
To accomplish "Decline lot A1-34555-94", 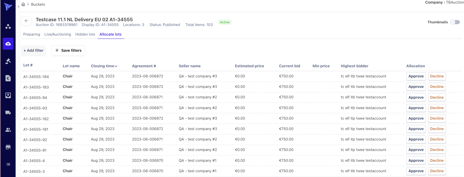I will pyautogui.click(x=437, y=97).
